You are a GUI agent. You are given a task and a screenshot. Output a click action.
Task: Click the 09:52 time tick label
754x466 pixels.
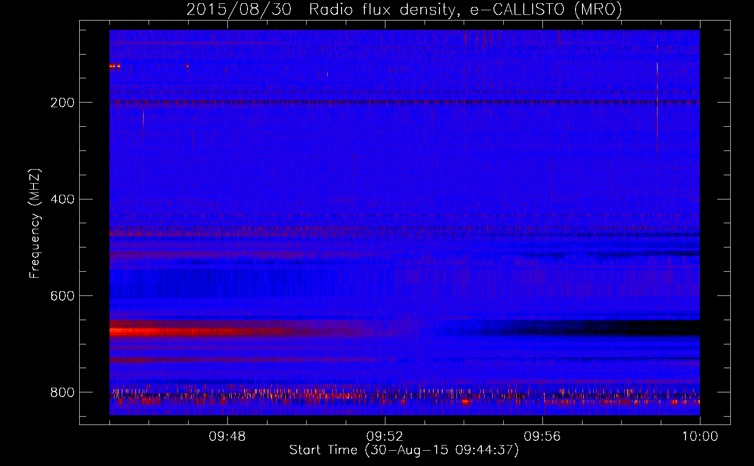(385, 437)
